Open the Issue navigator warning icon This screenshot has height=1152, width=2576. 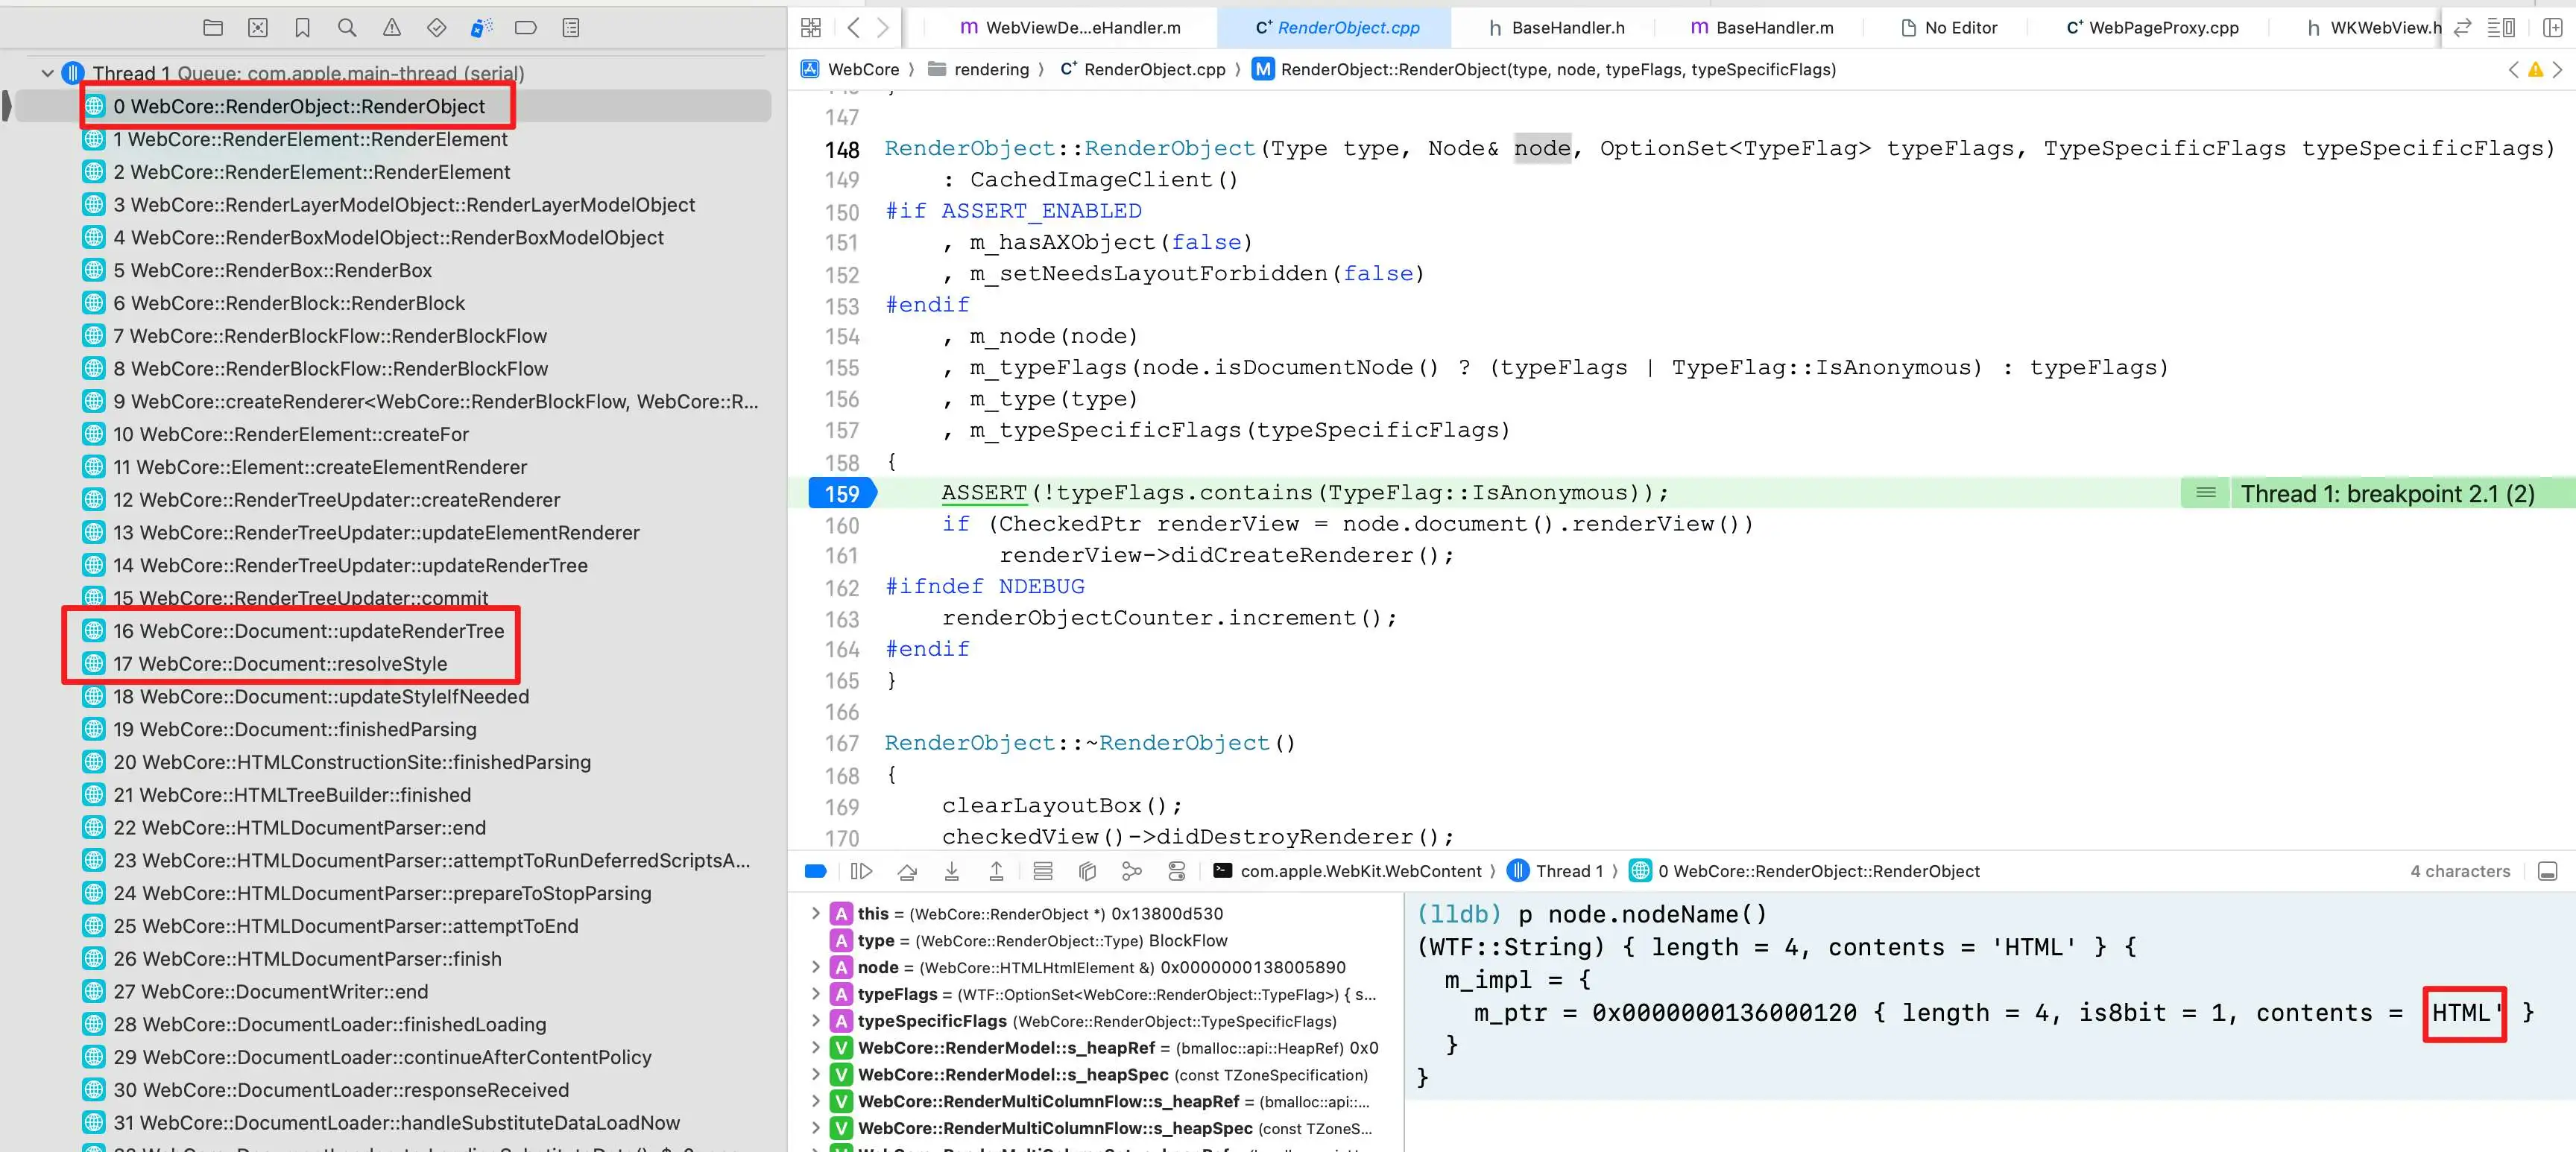pos(391,27)
